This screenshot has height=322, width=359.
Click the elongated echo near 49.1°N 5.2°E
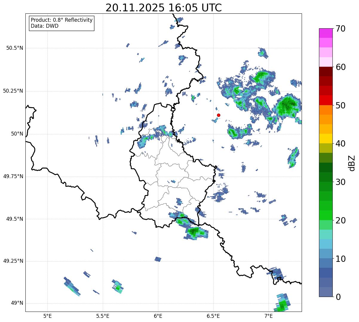[x=72, y=286]
